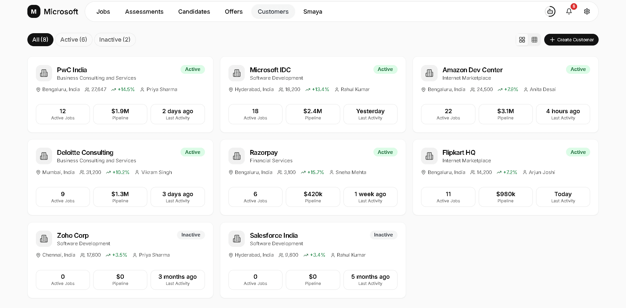Switch to card grid view
This screenshot has height=308, width=626.
pyautogui.click(x=522, y=40)
